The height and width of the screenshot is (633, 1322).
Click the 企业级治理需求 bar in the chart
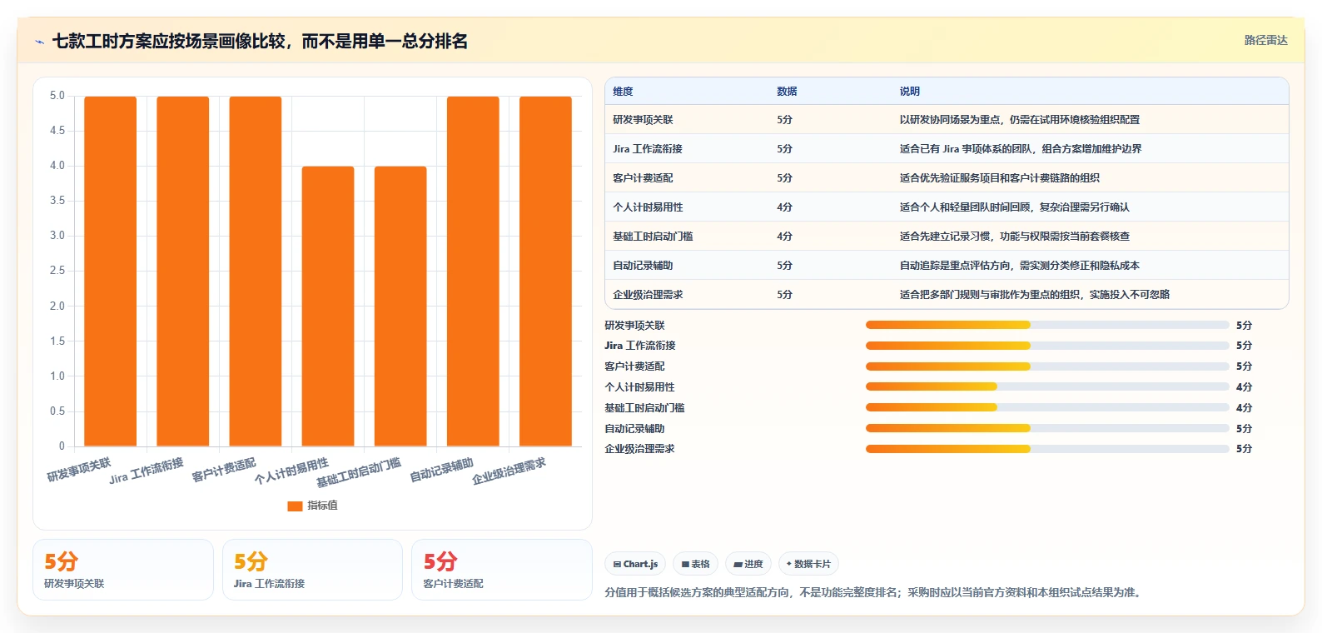point(545,272)
